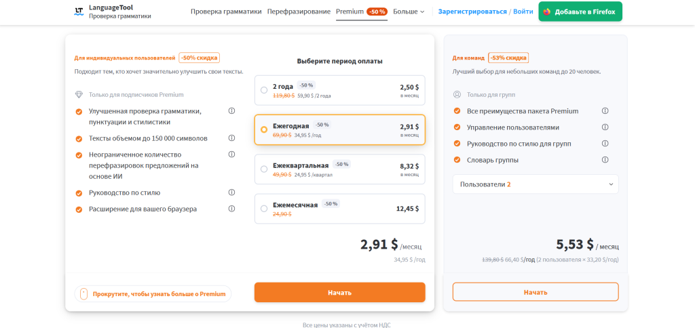Click the 8,32 $ quarterly plan price

[x=409, y=166]
